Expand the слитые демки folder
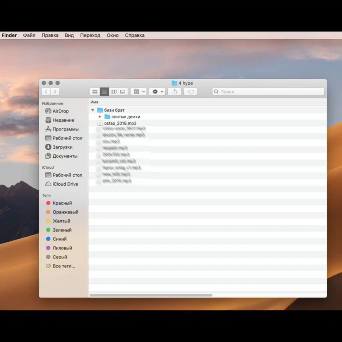342x342 pixels. coord(100,117)
